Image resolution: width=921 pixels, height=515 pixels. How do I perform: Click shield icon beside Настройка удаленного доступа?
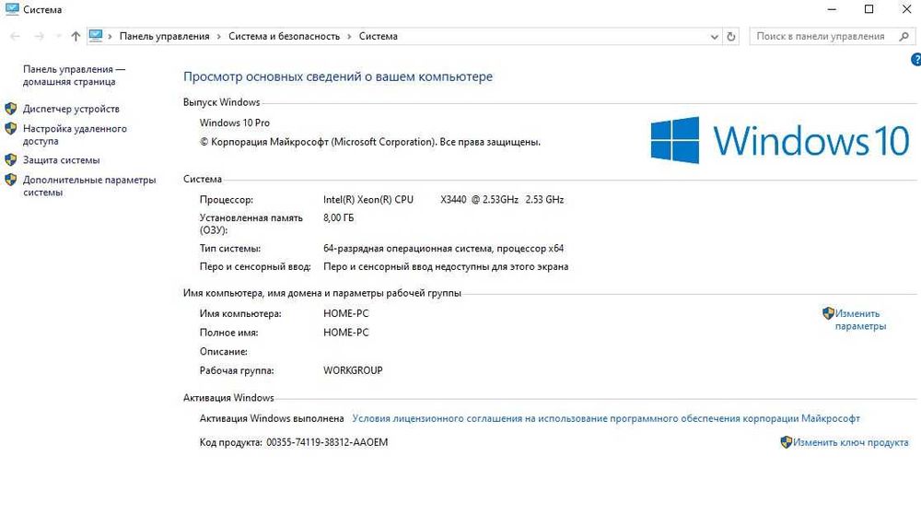click(x=10, y=129)
